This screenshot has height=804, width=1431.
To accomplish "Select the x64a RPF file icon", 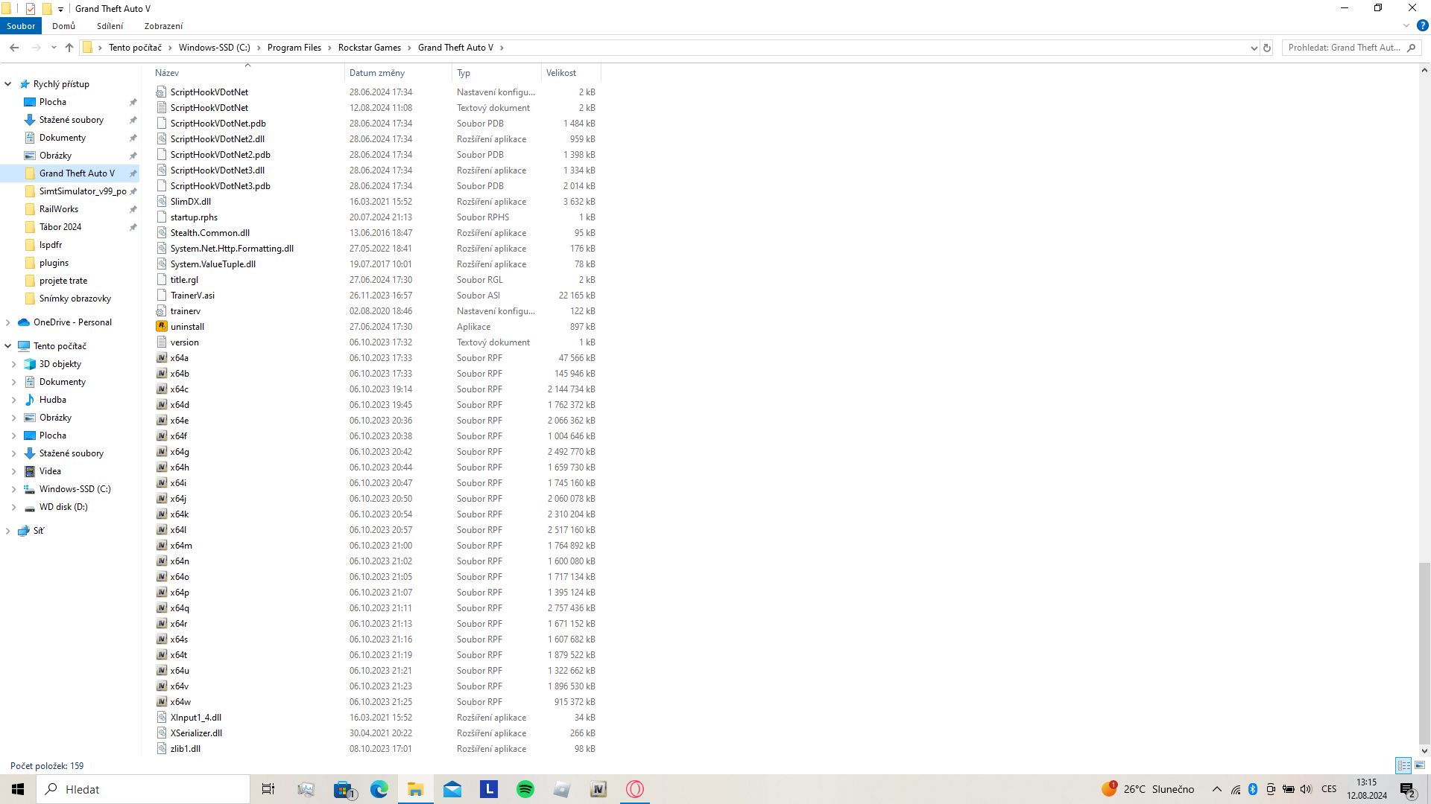I will (x=162, y=358).
